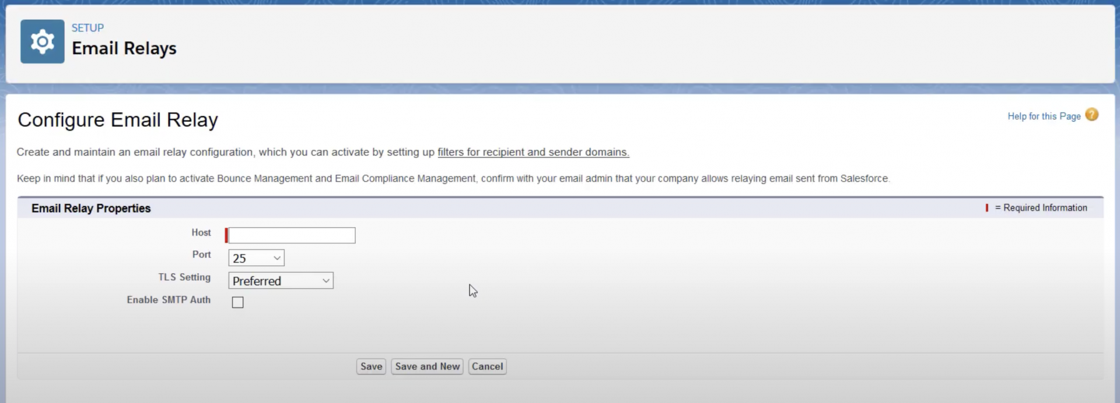
Task: Focus the Host input field
Action: pyautogui.click(x=290, y=235)
